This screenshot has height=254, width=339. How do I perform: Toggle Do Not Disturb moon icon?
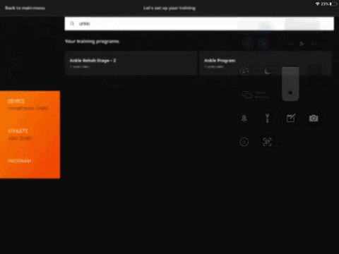[268, 71]
